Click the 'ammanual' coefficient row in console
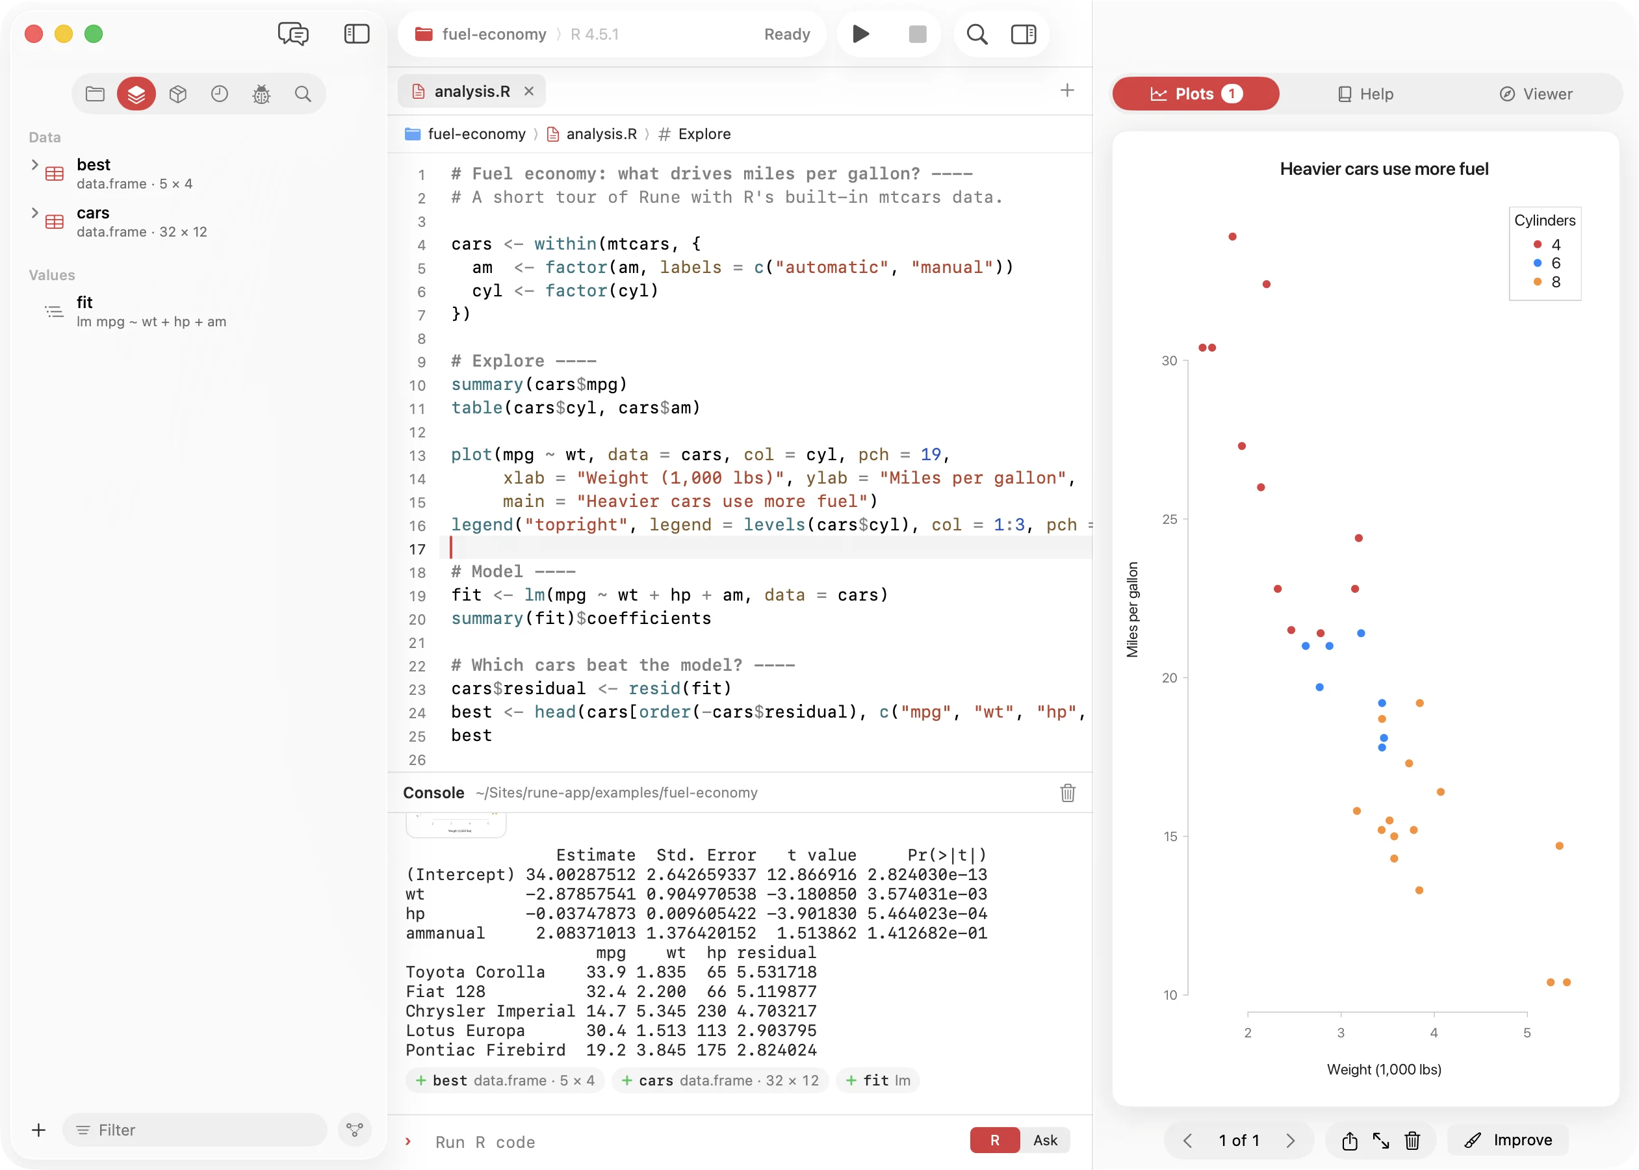The width and height of the screenshot is (1639, 1170). (695, 933)
